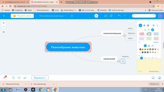Select the 'обезьяны' subtopic
The width and height of the screenshot is (164, 92).
tap(131, 33)
